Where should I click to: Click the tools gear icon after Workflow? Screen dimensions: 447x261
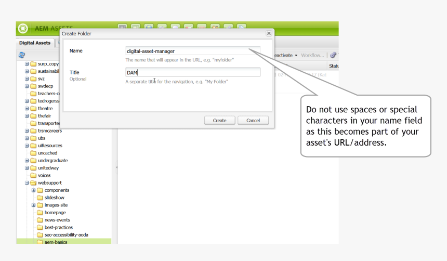[333, 55]
